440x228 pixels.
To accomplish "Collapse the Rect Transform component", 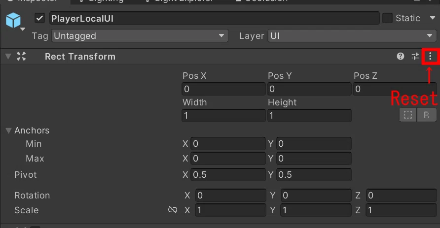I will click(x=8, y=56).
